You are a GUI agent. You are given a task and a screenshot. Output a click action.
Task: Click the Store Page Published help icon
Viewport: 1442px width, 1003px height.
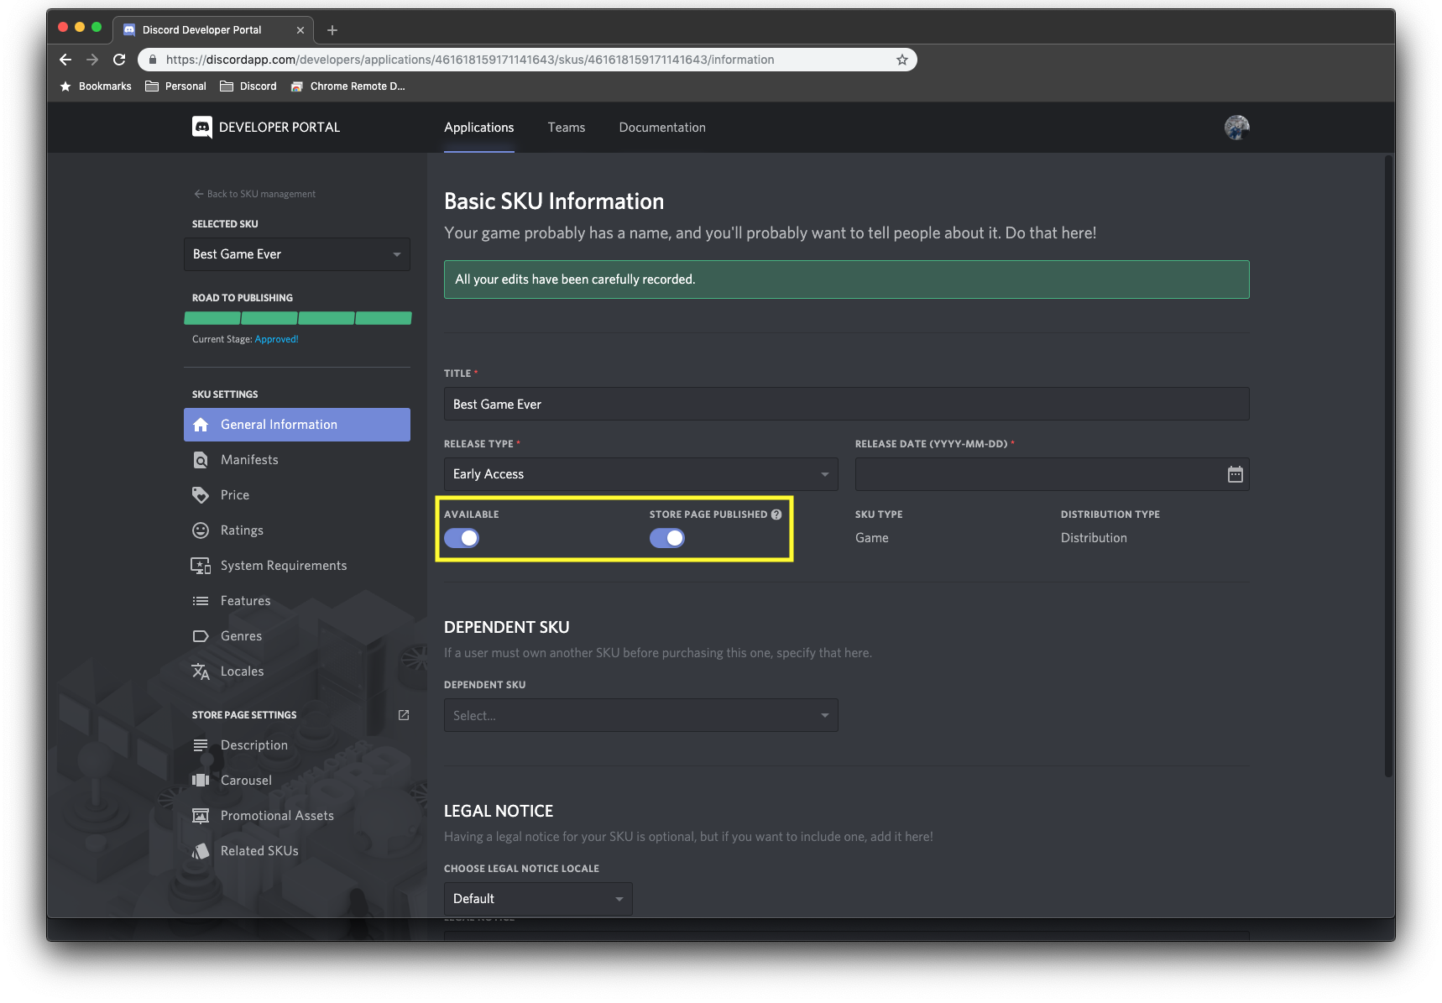pos(776,515)
